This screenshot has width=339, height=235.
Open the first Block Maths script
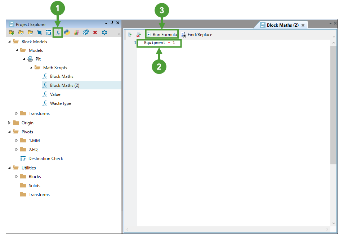coord(62,76)
